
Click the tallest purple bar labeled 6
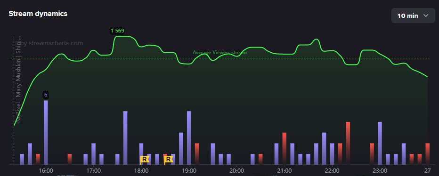pyautogui.click(x=46, y=132)
